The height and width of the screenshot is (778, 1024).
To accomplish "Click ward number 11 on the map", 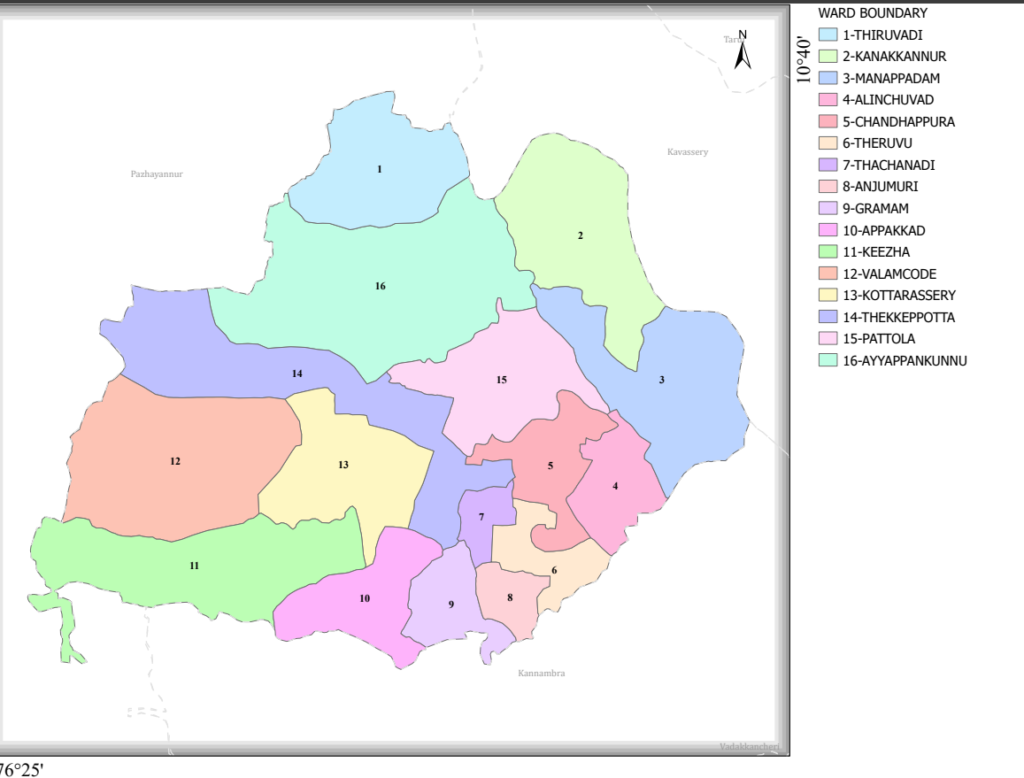I will point(194,566).
